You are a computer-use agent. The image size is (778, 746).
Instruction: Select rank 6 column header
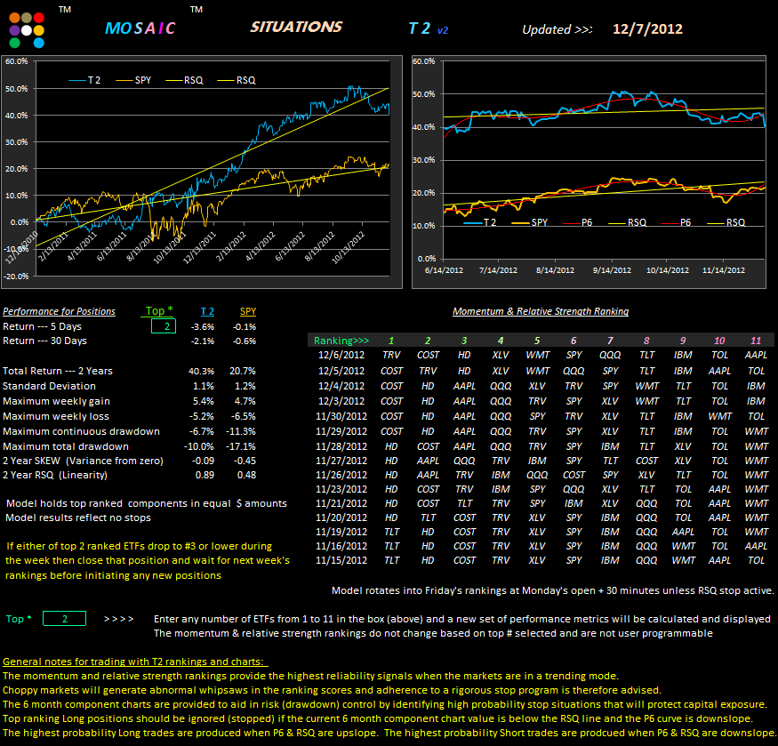pyautogui.click(x=573, y=341)
